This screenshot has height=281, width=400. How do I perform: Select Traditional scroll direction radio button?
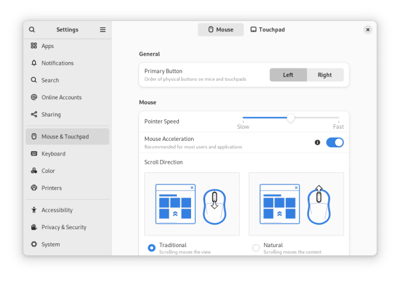click(151, 248)
